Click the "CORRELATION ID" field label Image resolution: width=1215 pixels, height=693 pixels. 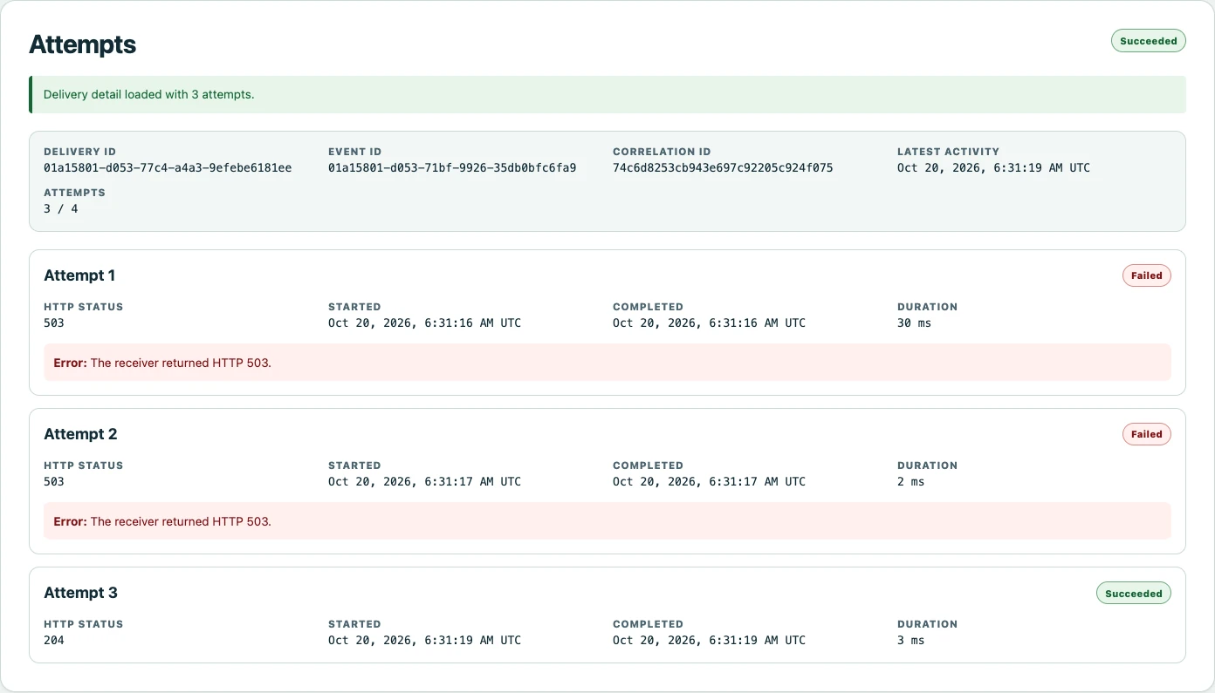662,152
